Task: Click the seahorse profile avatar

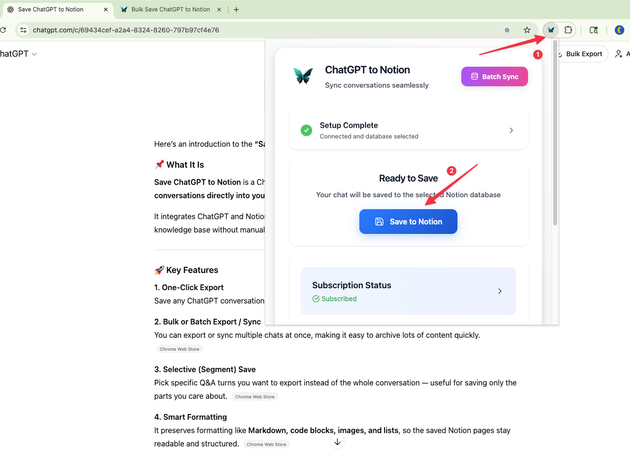Action: click(x=620, y=30)
